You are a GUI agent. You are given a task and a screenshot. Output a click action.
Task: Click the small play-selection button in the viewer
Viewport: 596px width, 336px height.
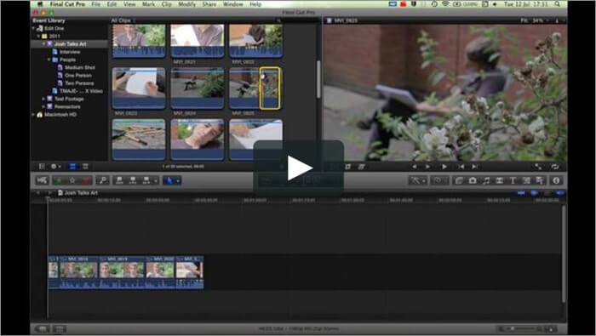coord(428,167)
